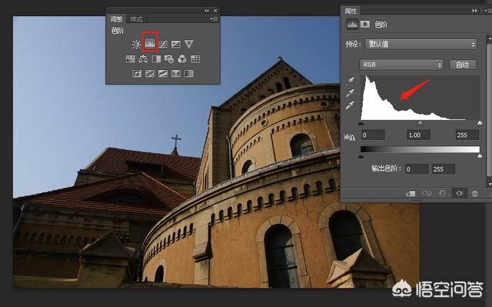Create a Black & White adjustment

pyautogui.click(x=156, y=58)
